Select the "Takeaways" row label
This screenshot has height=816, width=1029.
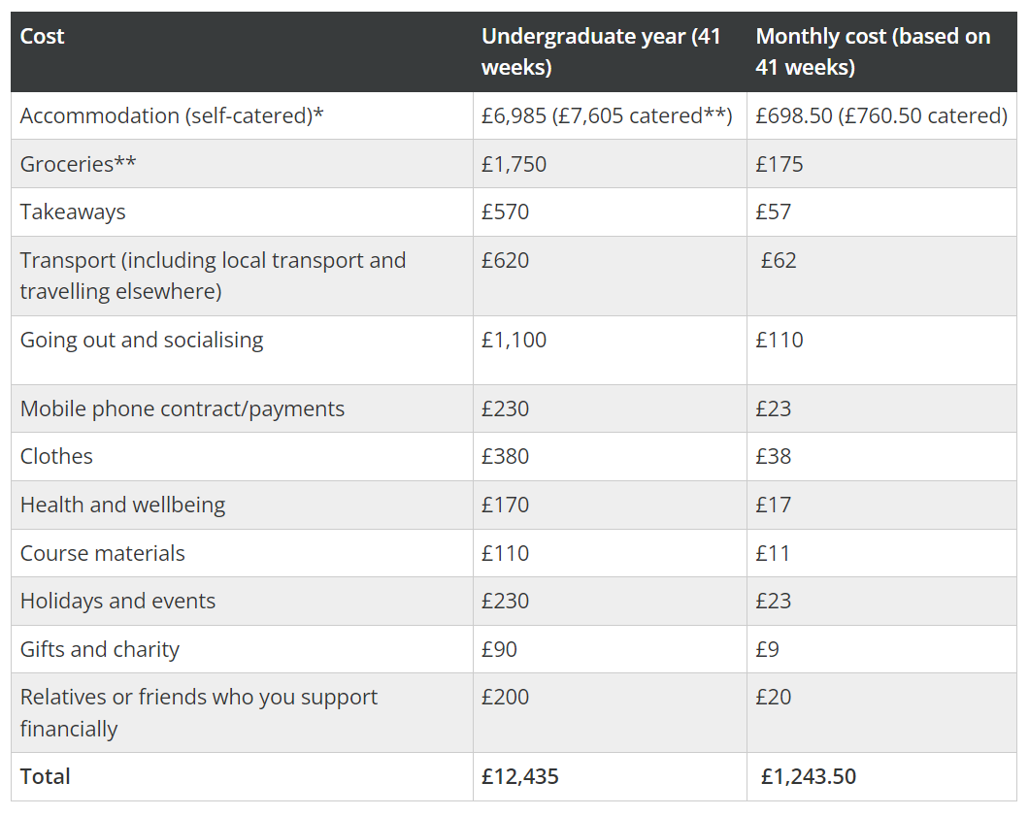[x=73, y=212]
